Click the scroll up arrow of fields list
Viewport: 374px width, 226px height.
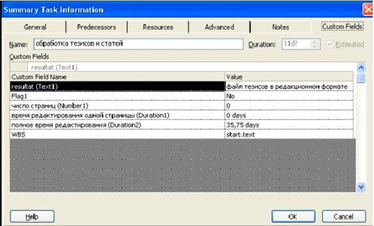[361, 68]
